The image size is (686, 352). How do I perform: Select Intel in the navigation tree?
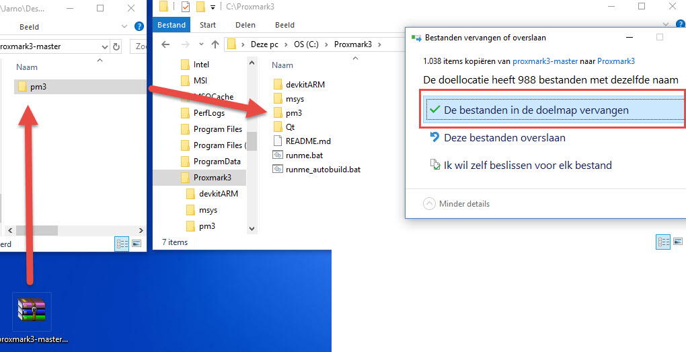click(195, 65)
